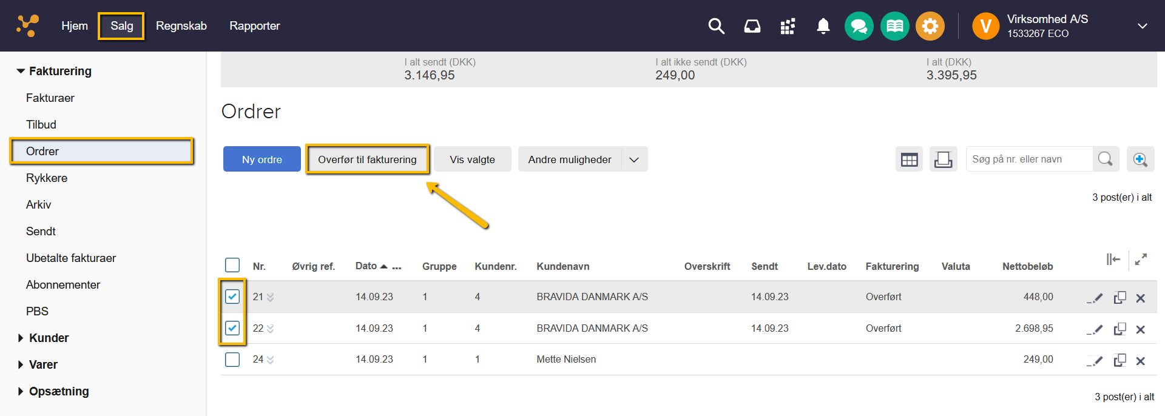Viewport: 1165px width, 416px height.
Task: Click the green chat support icon
Action: click(x=859, y=26)
